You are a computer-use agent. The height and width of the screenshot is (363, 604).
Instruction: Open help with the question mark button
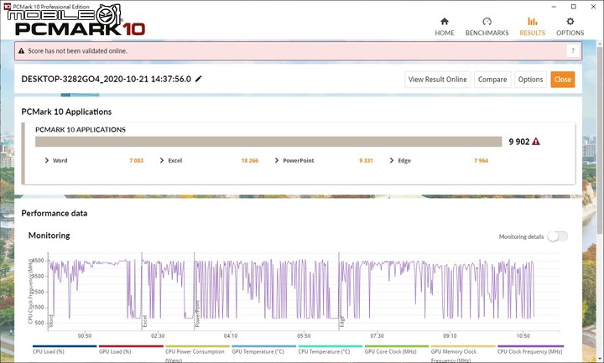(x=573, y=50)
